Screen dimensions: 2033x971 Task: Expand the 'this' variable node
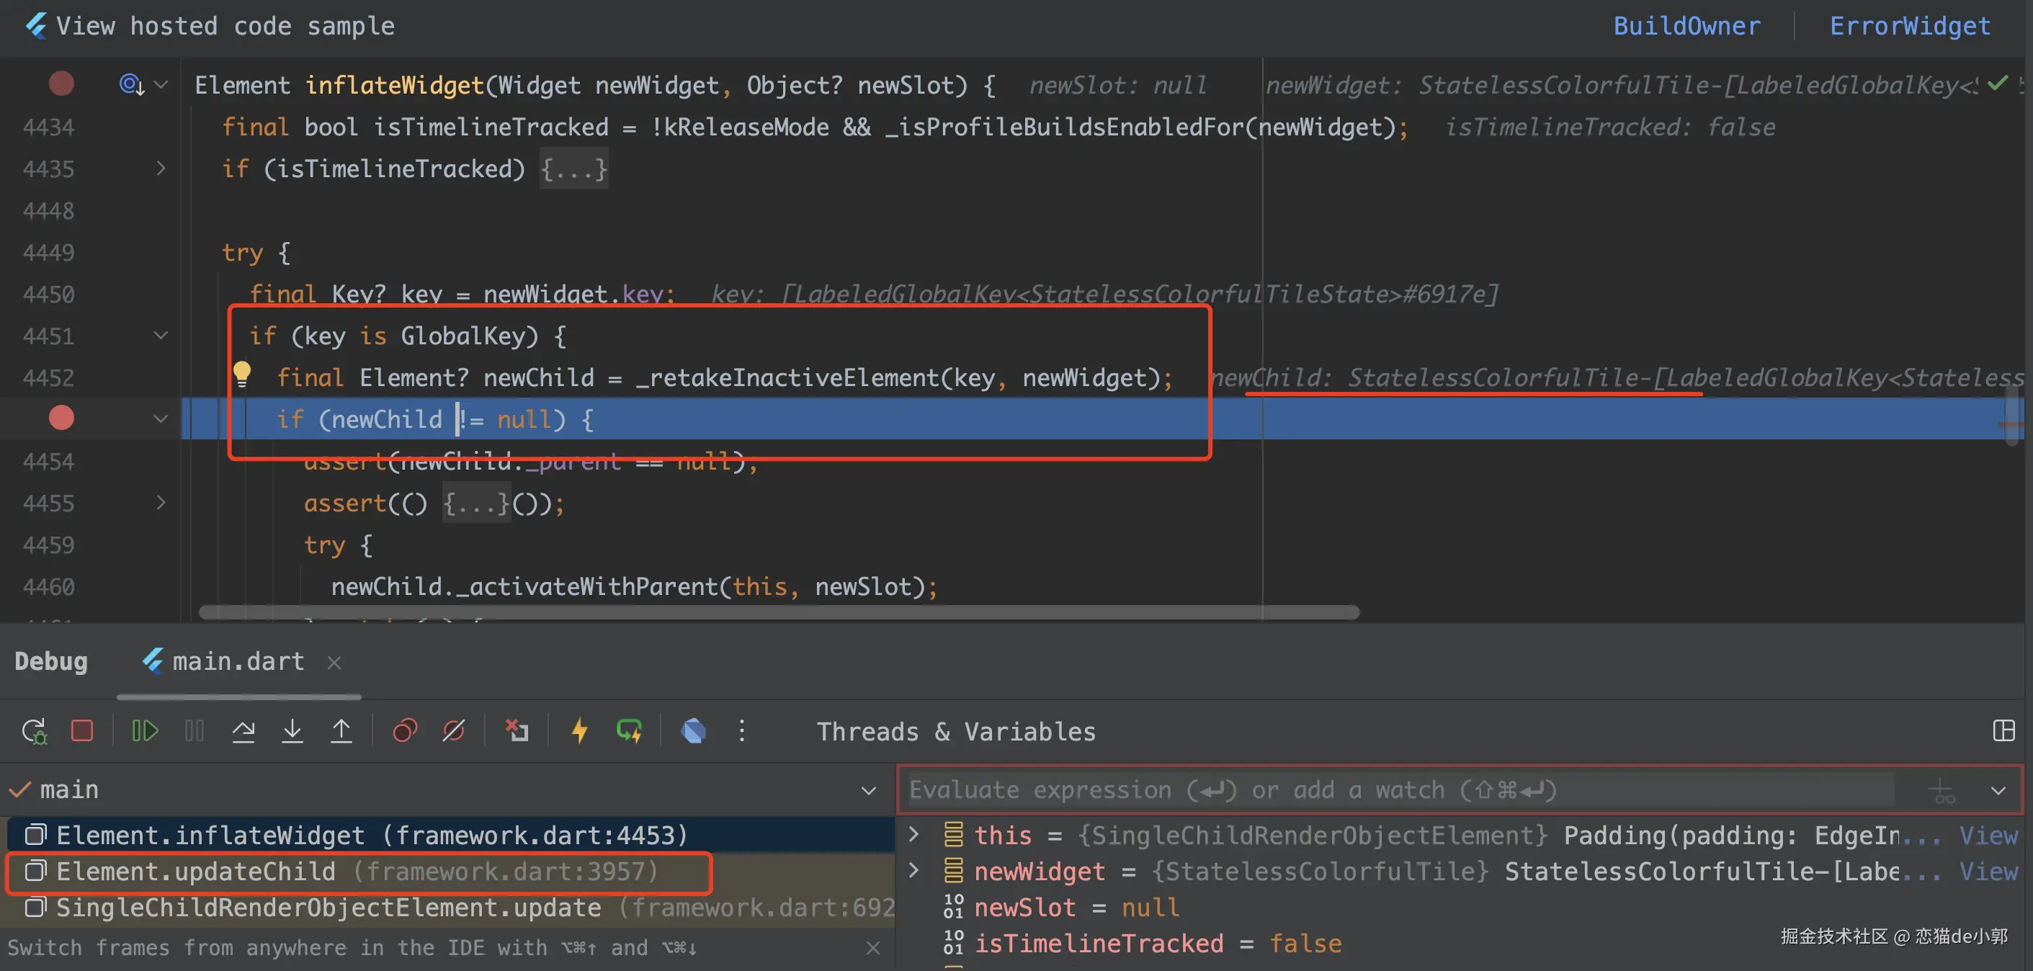tap(914, 834)
